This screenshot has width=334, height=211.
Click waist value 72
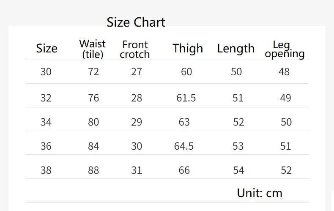pyautogui.click(x=93, y=72)
